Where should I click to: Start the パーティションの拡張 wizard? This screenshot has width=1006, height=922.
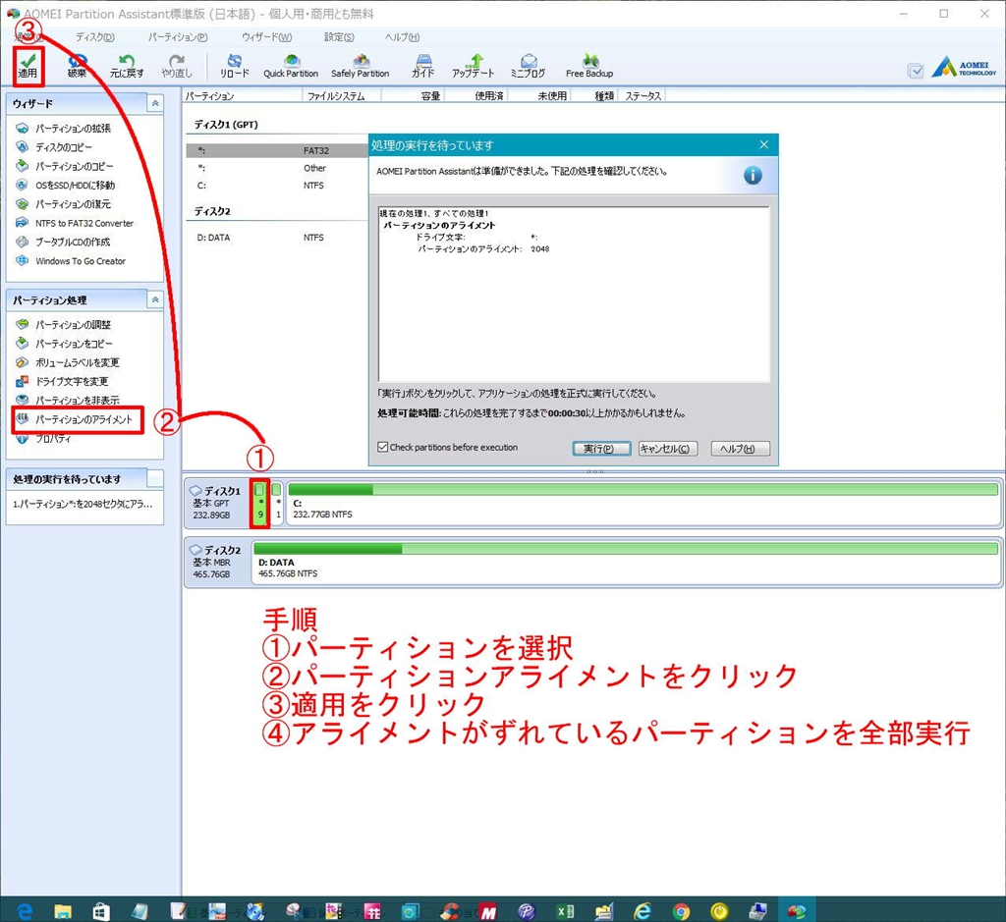click(x=64, y=129)
